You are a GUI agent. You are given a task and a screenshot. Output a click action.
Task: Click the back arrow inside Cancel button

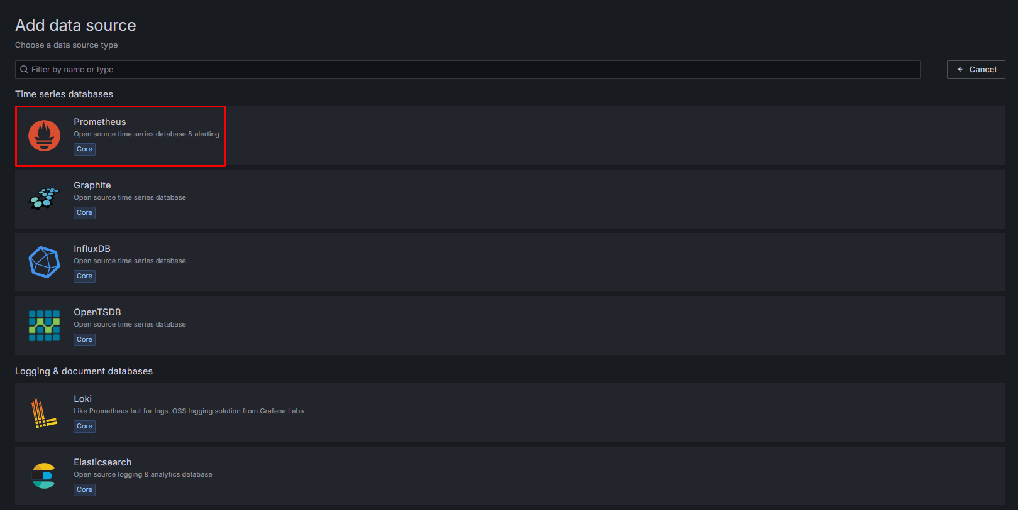[x=960, y=69]
